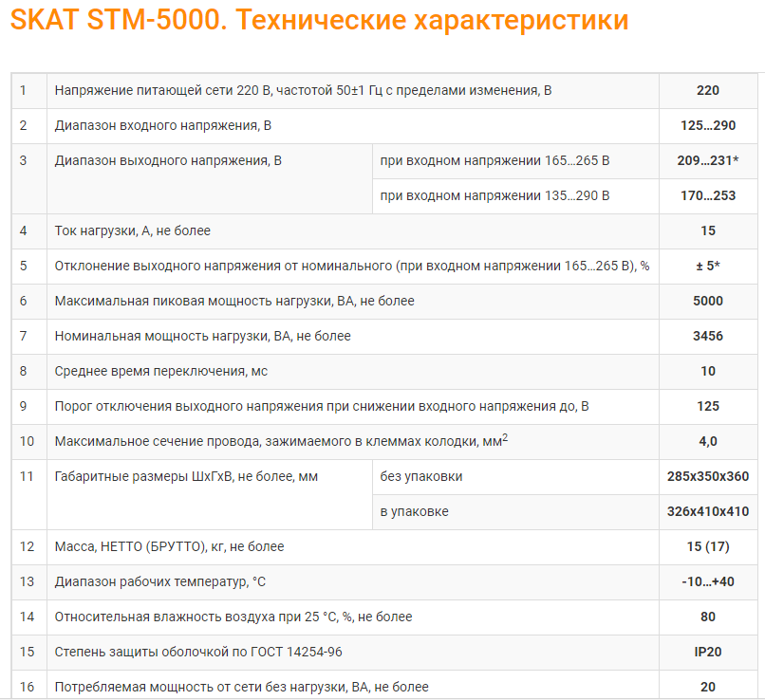The width and height of the screenshot is (765, 700).
Task: Select the 15 (17) mass value
Action: [707, 546]
